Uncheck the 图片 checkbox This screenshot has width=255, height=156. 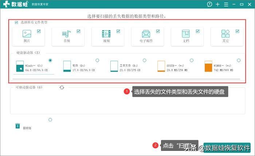point(39,31)
